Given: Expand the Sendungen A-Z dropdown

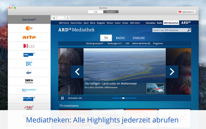Looking at the screenshot, I should point(115,43).
